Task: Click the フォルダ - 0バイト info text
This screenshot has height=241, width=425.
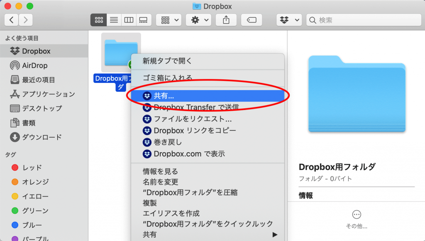Action: 325,179
